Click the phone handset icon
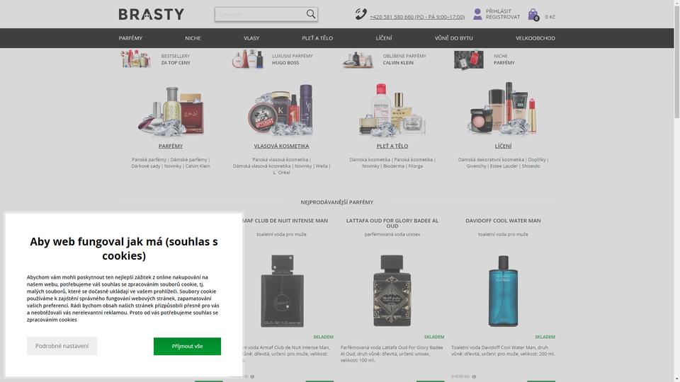The height and width of the screenshot is (382, 680). [361, 14]
